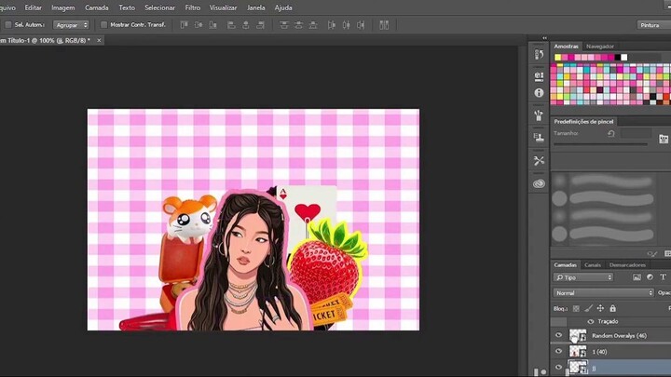Open the Creative Cloud Libraries icon
671x377 pixels.
[539, 183]
